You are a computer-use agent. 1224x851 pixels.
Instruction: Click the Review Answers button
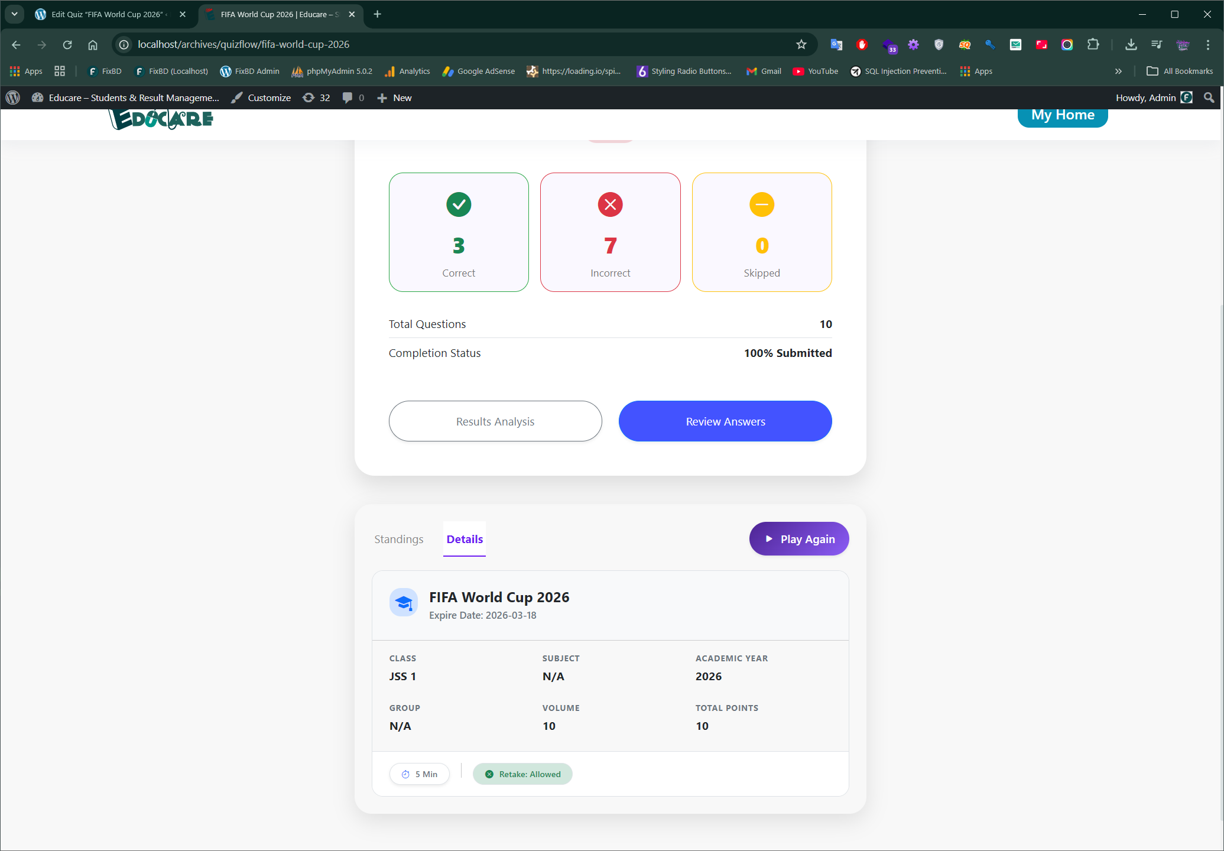[x=725, y=421]
